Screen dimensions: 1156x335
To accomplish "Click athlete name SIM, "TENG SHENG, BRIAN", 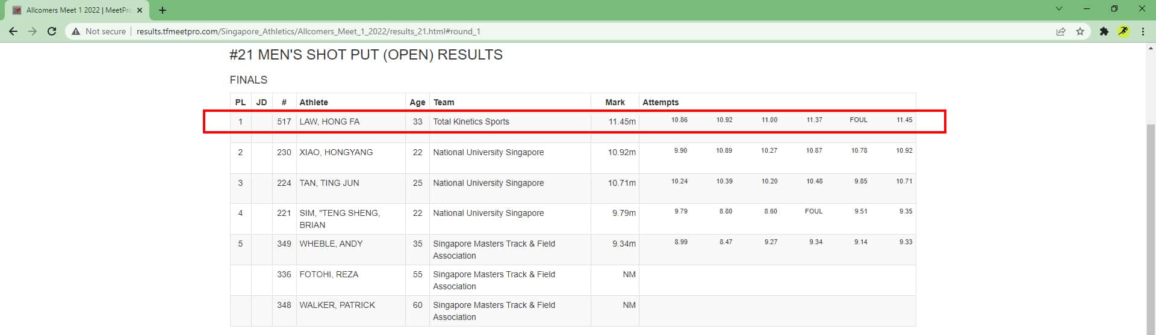I will (x=340, y=219).
